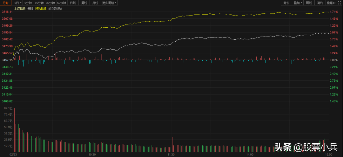The image size is (343, 157).
Task: Show the 月线 monthly chart
Action: pos(95,3)
